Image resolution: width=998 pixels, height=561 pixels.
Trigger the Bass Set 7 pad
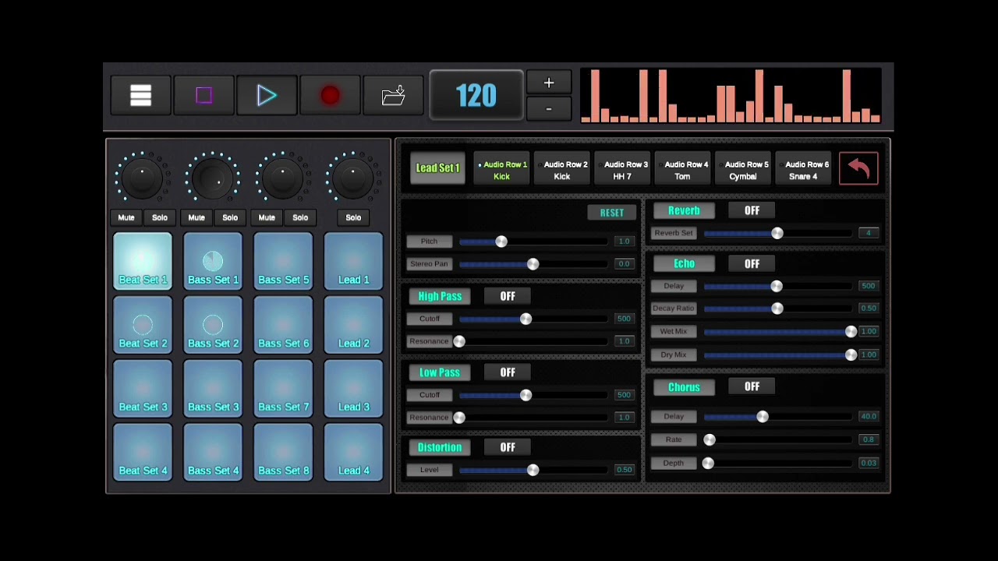283,388
